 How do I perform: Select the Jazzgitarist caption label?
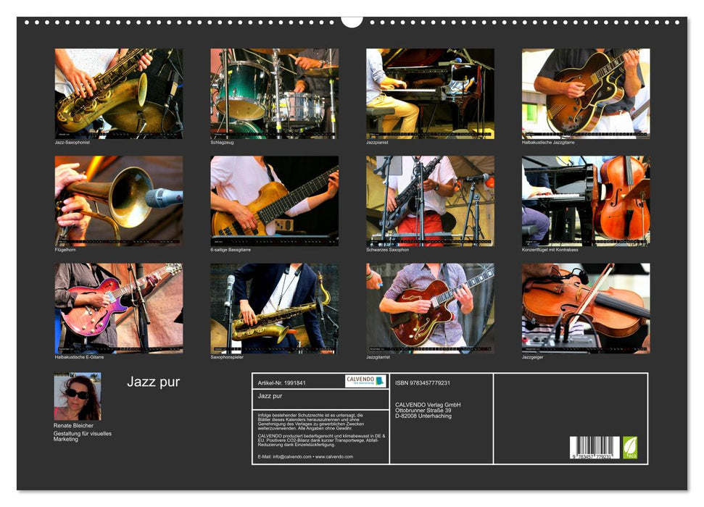click(378, 356)
